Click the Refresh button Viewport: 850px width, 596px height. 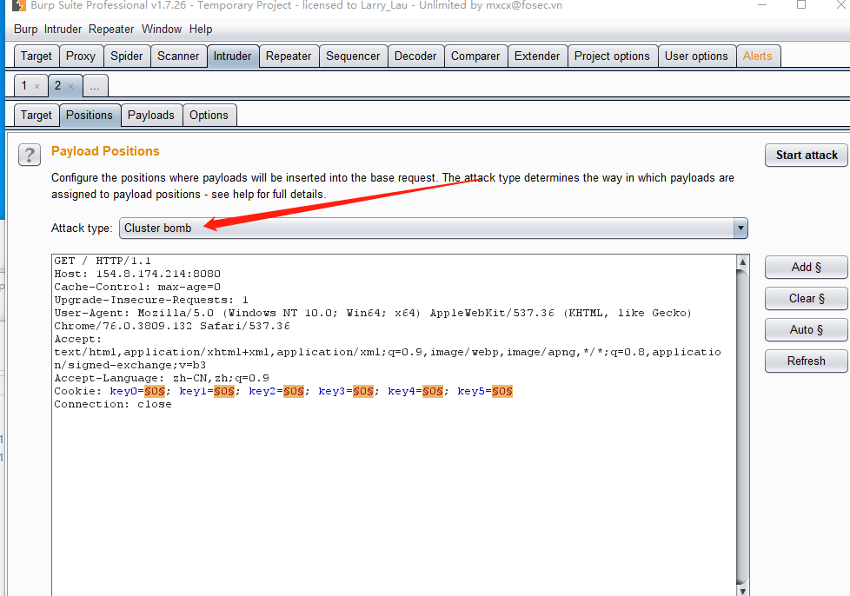[x=807, y=361]
